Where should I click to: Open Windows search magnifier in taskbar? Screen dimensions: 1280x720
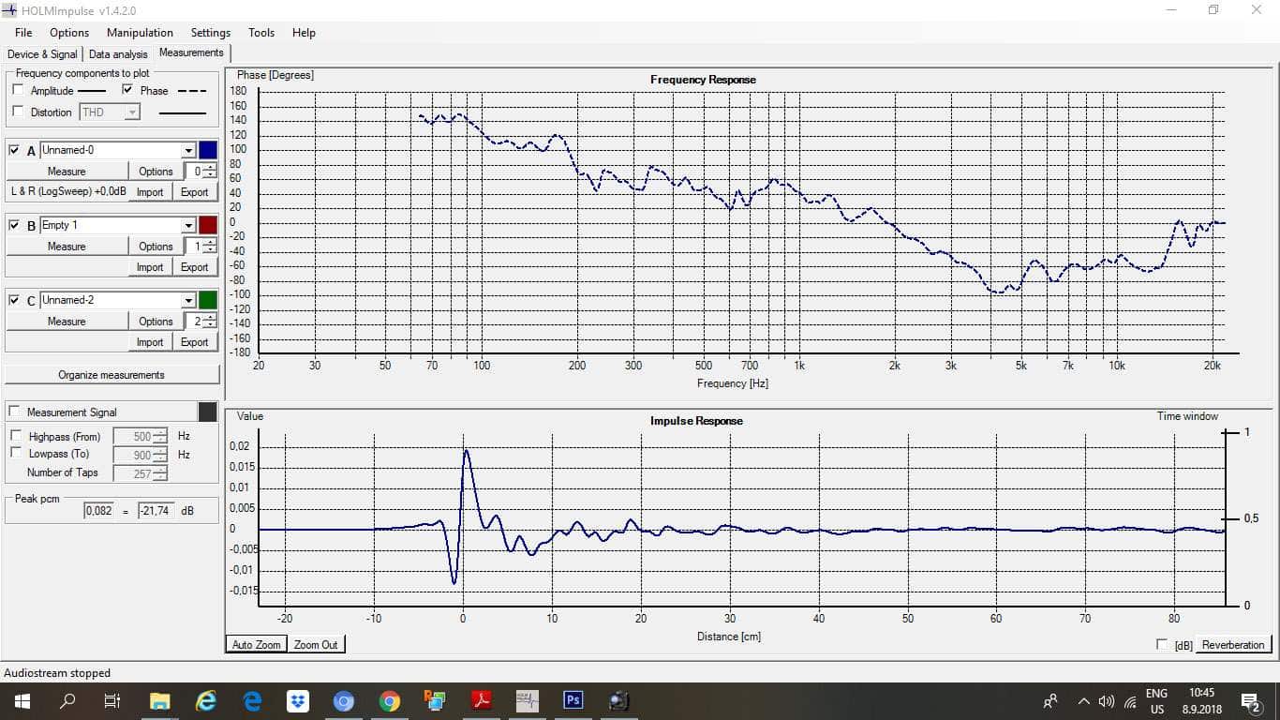67,700
